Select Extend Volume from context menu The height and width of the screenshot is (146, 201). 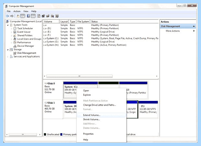pos(101,115)
